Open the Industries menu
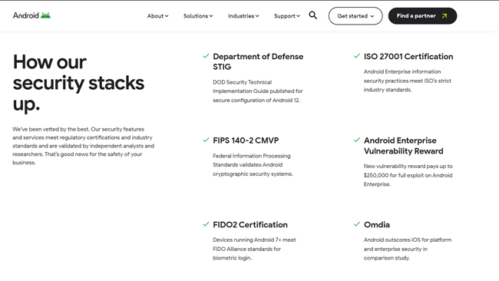This screenshot has height=281, width=499. click(x=243, y=16)
